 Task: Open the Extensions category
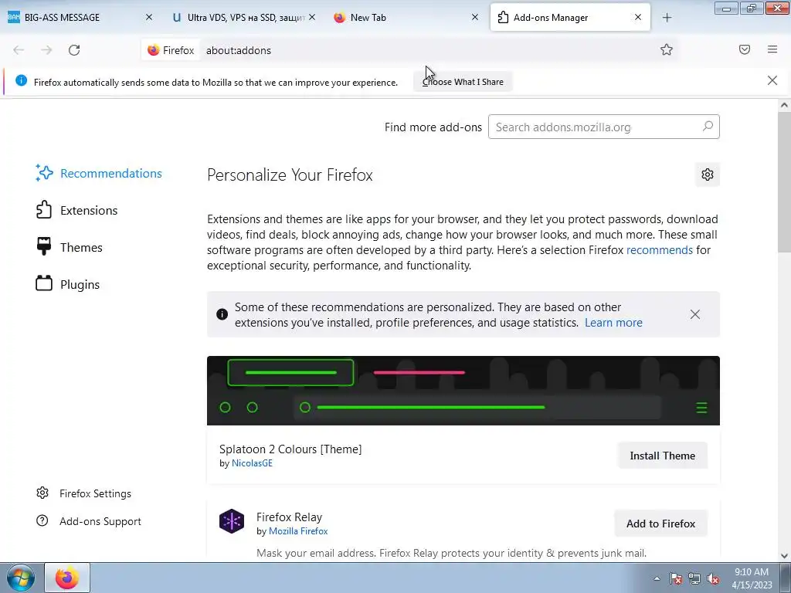(76, 210)
